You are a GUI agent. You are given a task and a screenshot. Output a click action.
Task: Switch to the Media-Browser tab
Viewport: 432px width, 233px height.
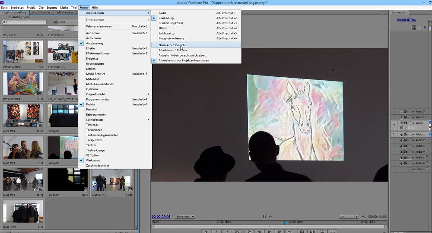pos(41,13)
